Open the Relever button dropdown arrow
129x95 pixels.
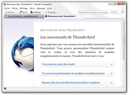(x=16, y=12)
